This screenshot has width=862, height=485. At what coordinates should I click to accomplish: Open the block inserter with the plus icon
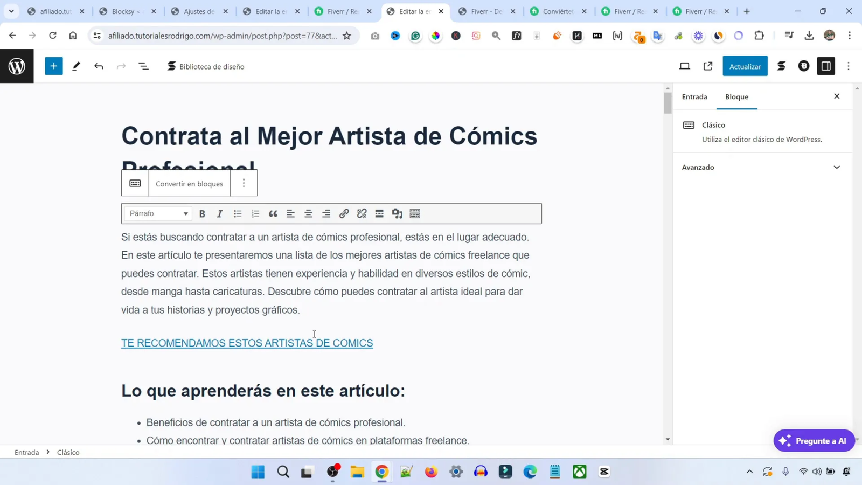pos(53,66)
